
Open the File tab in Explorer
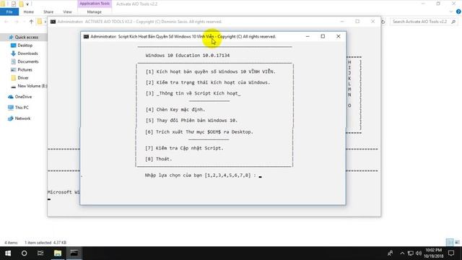coord(9,12)
